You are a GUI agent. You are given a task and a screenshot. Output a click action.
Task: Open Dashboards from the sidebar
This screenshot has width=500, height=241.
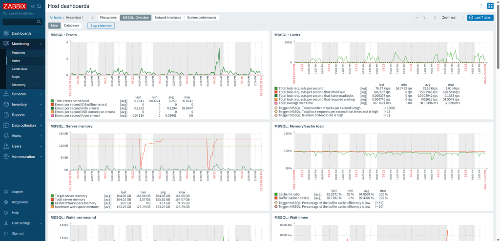(22, 34)
